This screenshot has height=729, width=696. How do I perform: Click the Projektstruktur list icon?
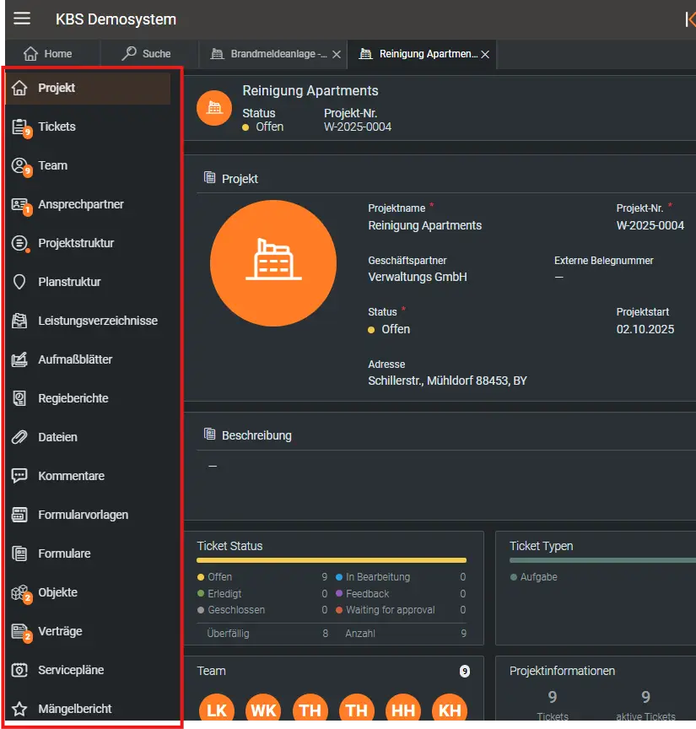pyautogui.click(x=19, y=243)
